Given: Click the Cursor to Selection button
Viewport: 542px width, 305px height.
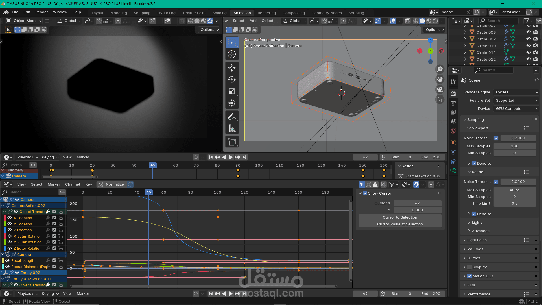Looking at the screenshot, I should (x=400, y=217).
